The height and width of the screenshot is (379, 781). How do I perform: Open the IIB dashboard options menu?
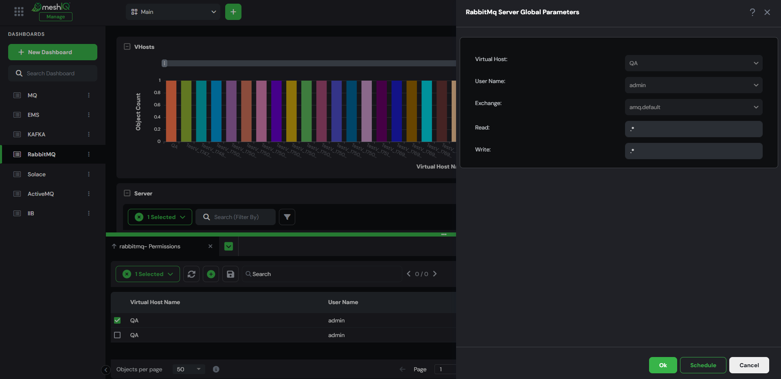pos(89,213)
